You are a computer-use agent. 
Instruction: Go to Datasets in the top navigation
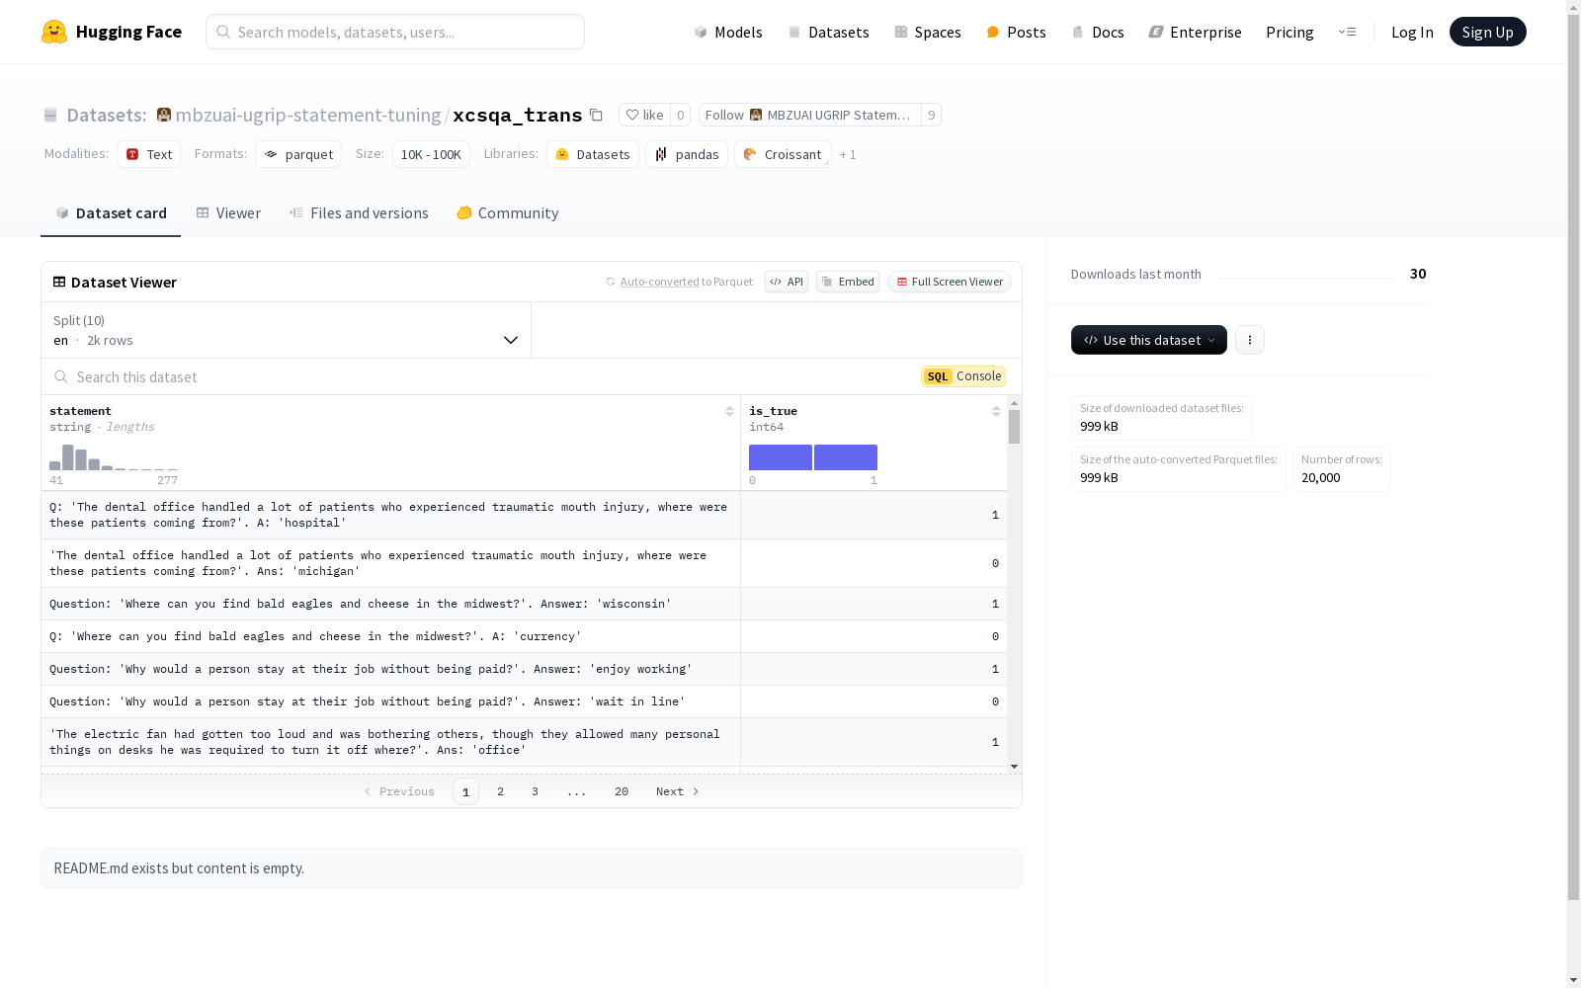click(x=828, y=32)
